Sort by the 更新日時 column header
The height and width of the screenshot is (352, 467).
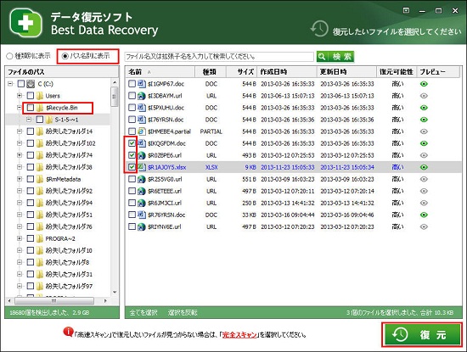point(346,72)
